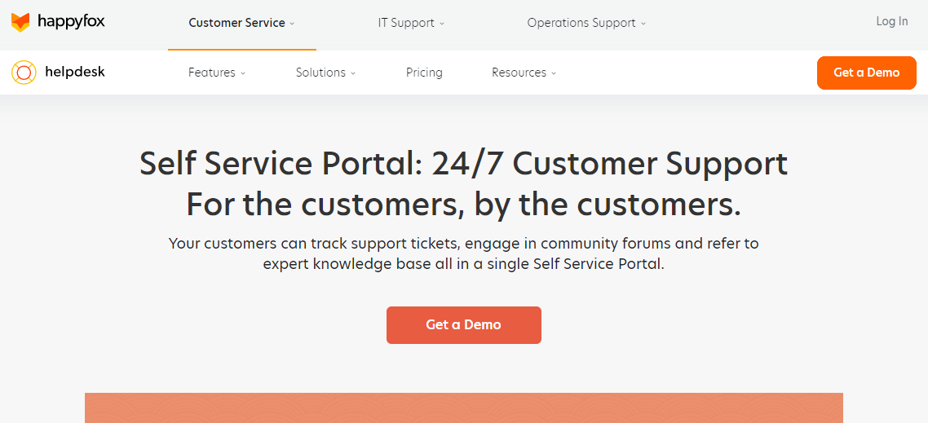Click the helpdesk product name text
Image resolution: width=928 pixels, height=423 pixels.
point(74,73)
